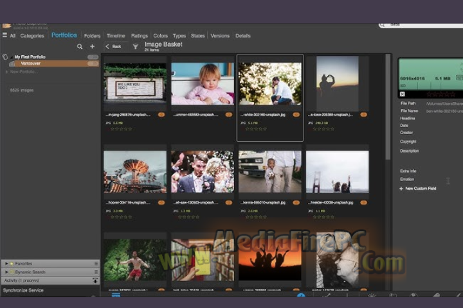Set star rating in the info panel
The height and width of the screenshot is (308, 463).
click(441, 94)
